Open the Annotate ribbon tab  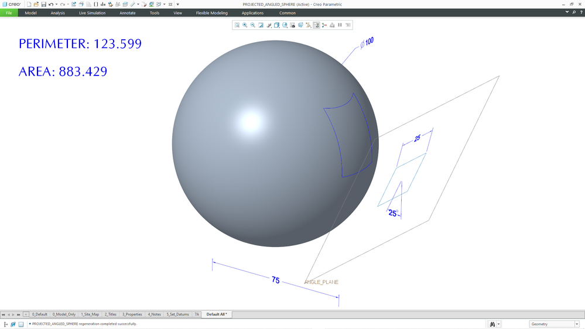pos(128,13)
